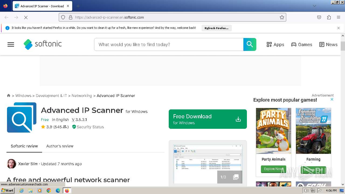Click the Free Download for Windows button
Viewport: 345px width, 194px height.
coord(208,119)
